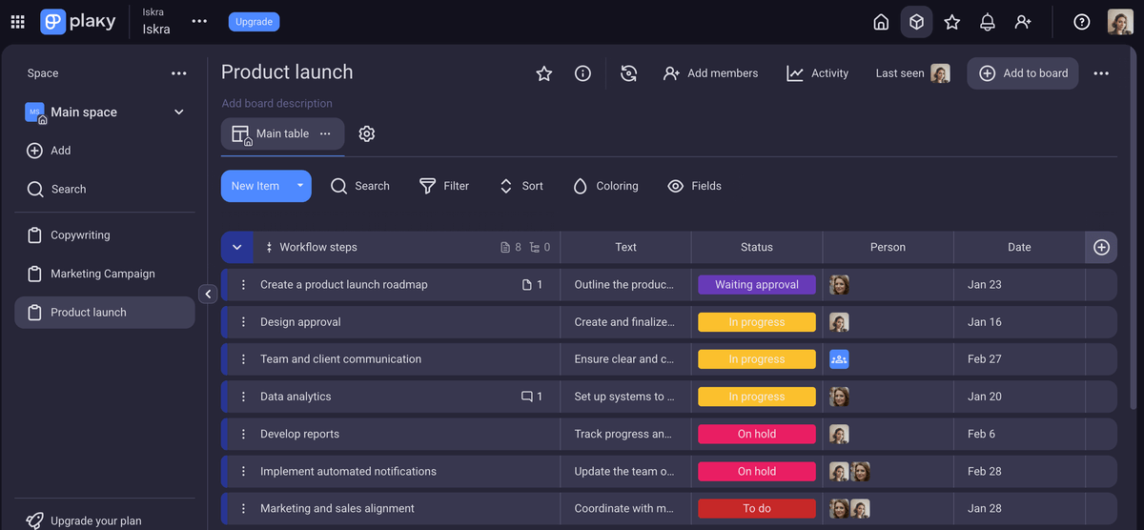Collapse the left sidebar panel
Viewport: 1144px width, 530px height.
208,294
